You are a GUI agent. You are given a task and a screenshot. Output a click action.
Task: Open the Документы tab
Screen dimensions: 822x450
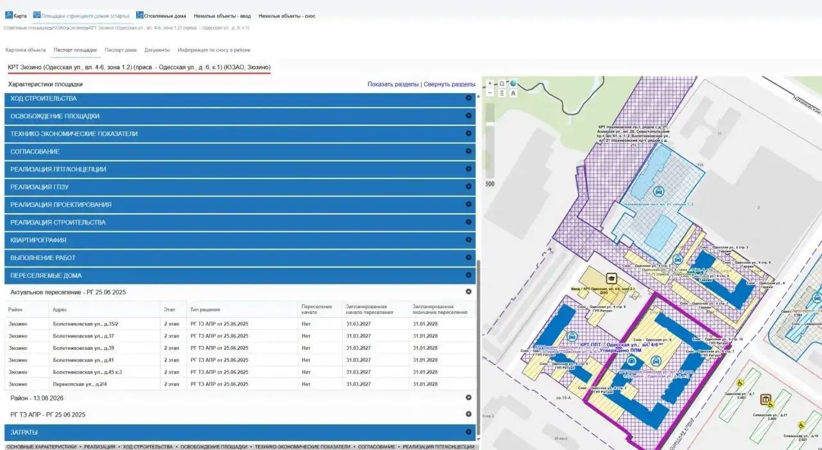point(157,50)
